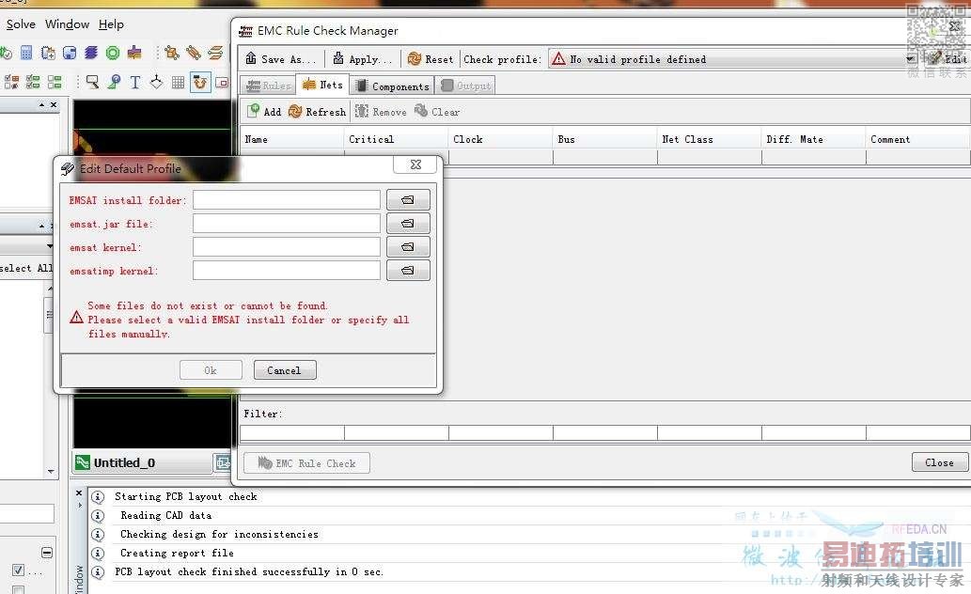The width and height of the screenshot is (971, 594).
Task: Click the select-all checked boxes icon
Action: tap(33, 82)
